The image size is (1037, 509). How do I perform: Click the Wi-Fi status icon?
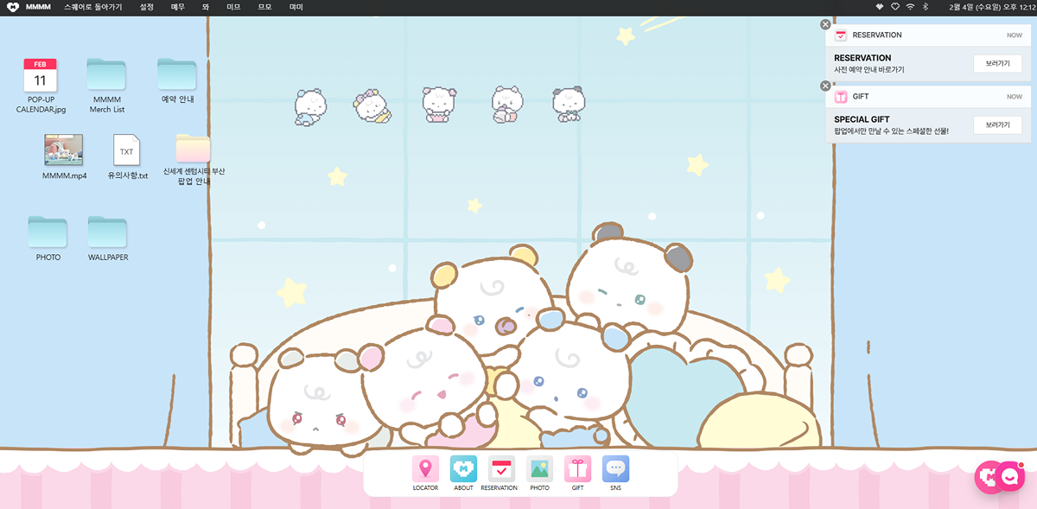tap(910, 7)
